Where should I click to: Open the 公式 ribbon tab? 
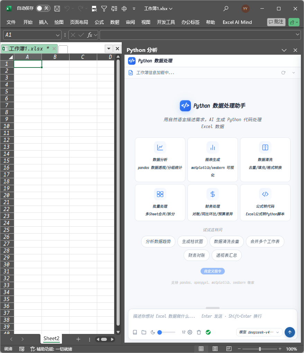click(x=99, y=22)
